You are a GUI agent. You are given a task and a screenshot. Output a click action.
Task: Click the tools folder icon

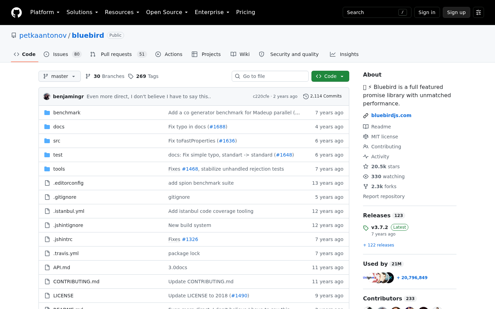47,169
